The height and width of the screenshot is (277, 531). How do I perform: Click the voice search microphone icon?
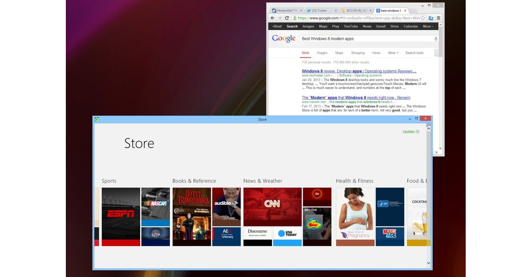pos(435,39)
